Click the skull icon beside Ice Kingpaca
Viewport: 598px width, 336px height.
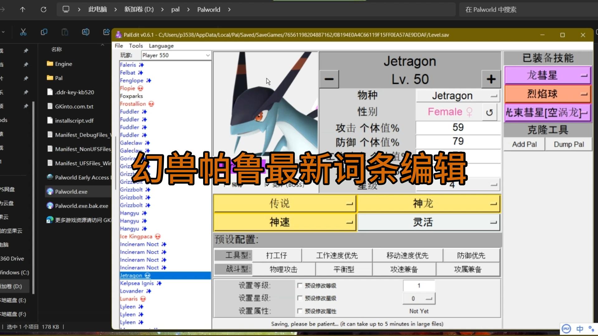click(x=158, y=236)
